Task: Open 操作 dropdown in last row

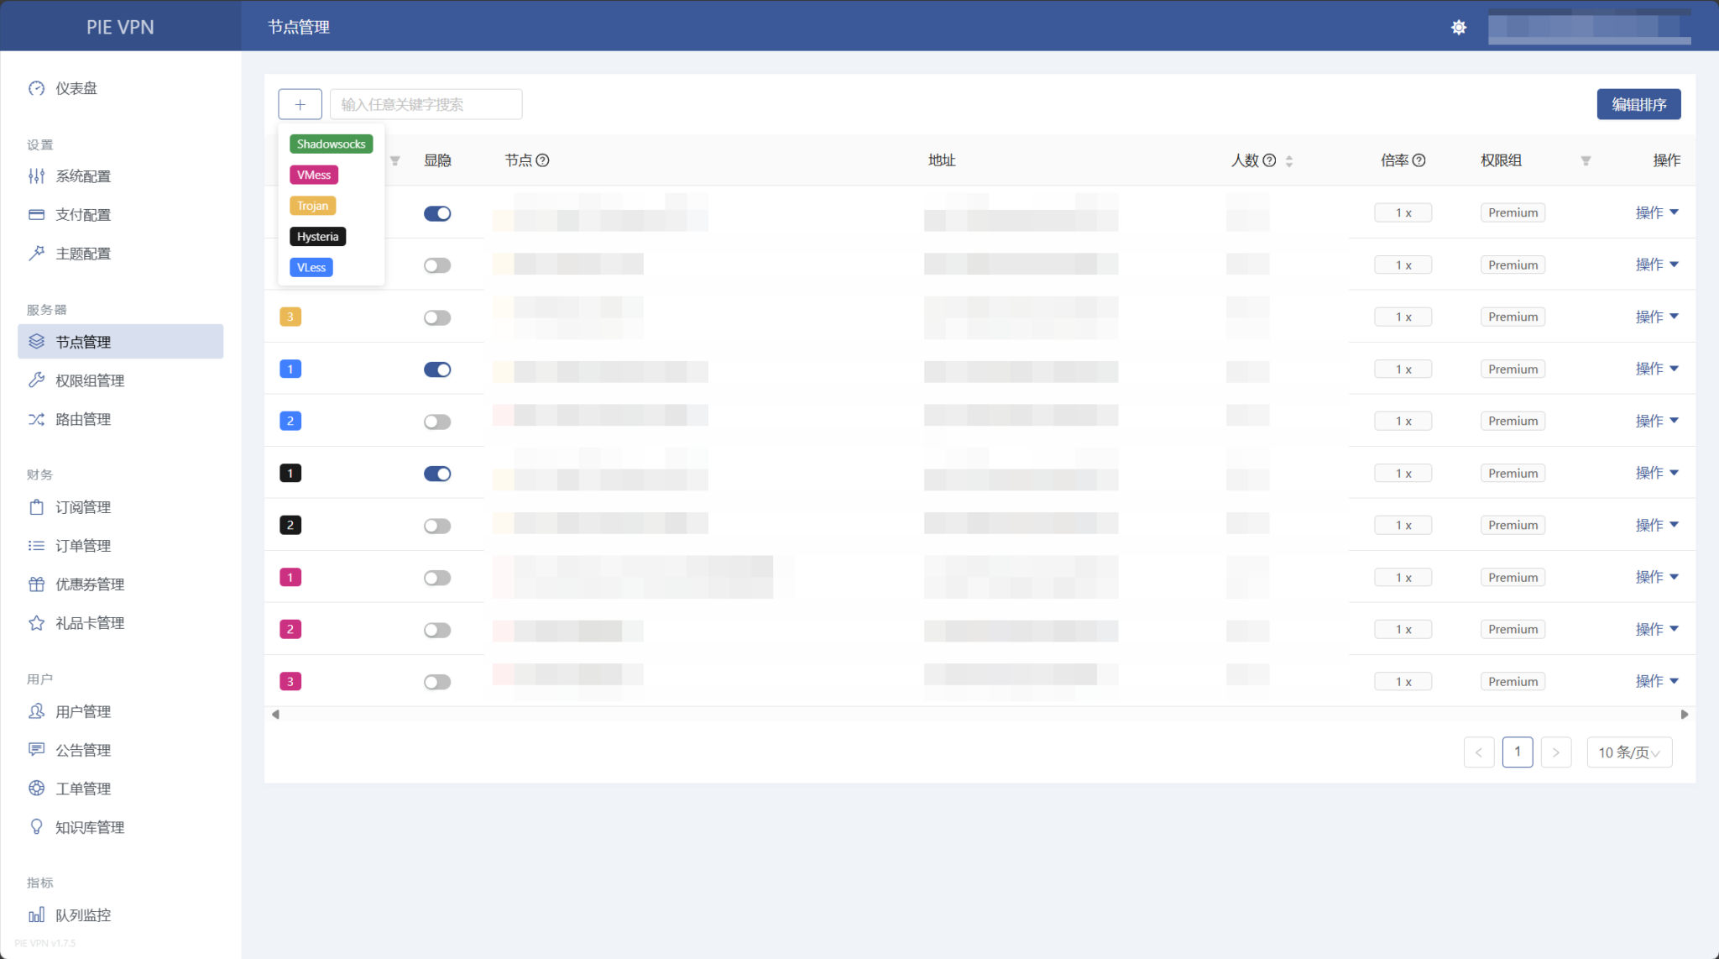Action: (1656, 681)
